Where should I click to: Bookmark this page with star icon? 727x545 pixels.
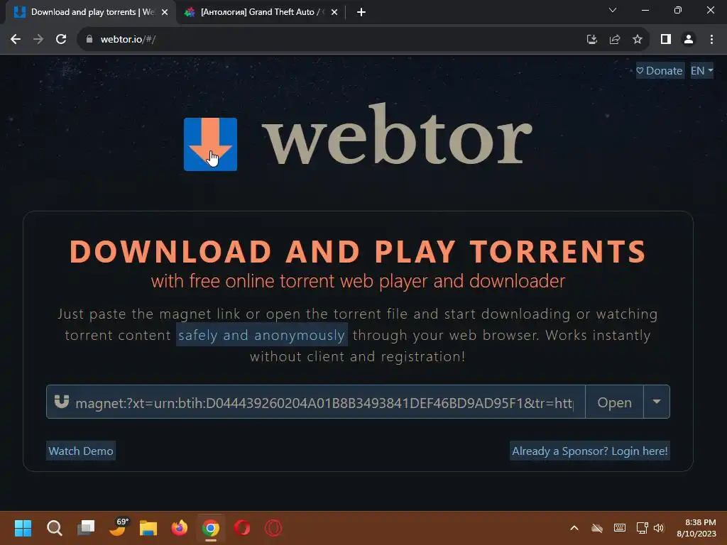[638, 40]
